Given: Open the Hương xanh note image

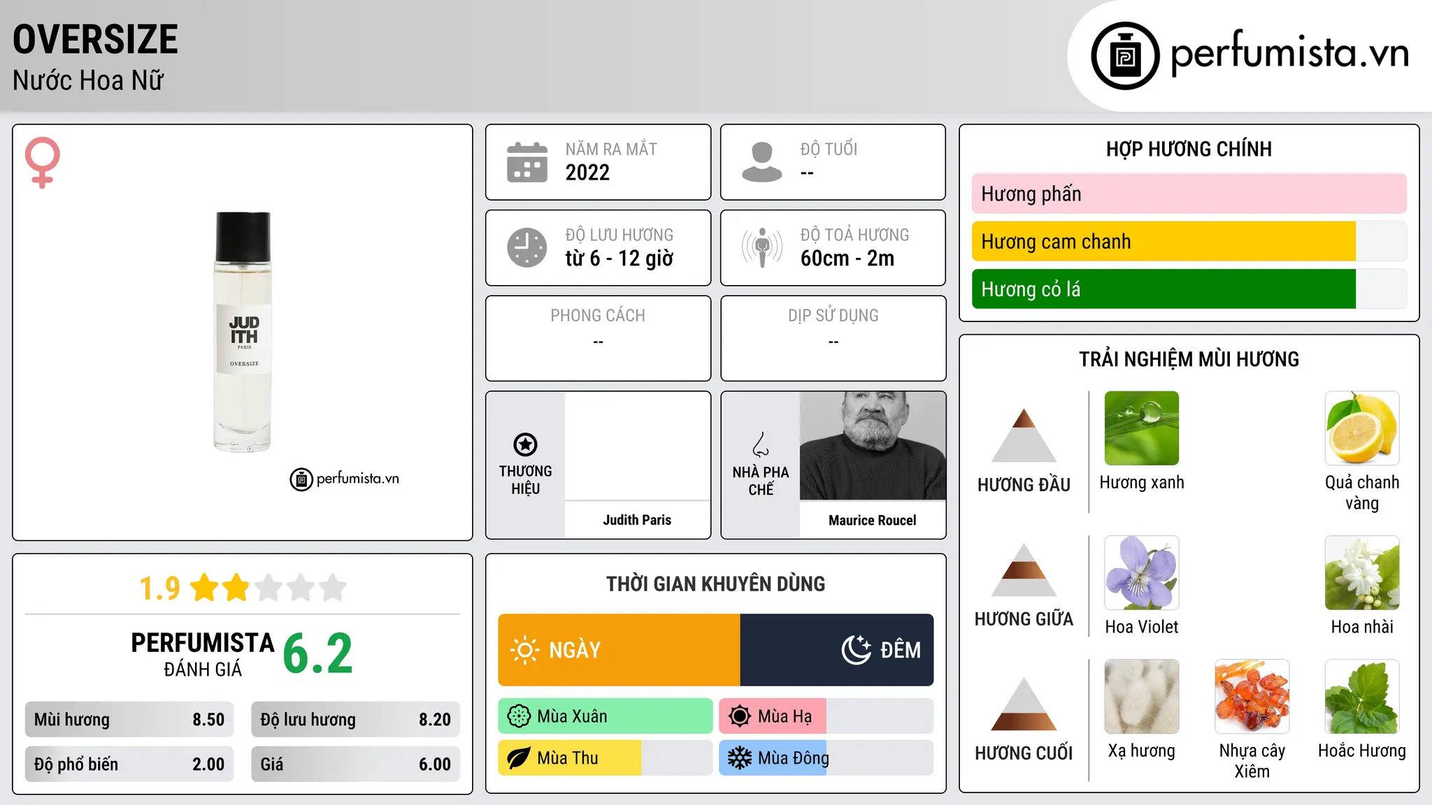Looking at the screenshot, I should [1142, 428].
